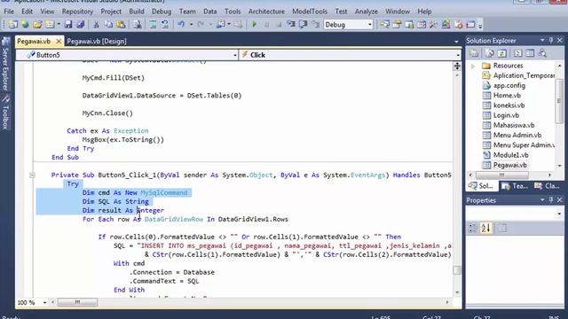Open the Build menu

pyautogui.click(x=137, y=12)
